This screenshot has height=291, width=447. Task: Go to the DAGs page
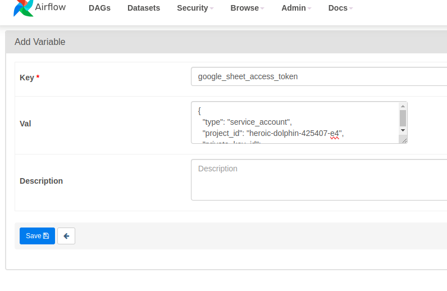click(x=99, y=8)
